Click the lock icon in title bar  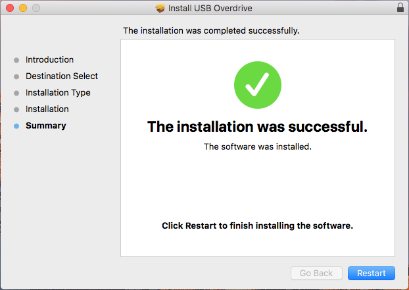click(x=400, y=8)
